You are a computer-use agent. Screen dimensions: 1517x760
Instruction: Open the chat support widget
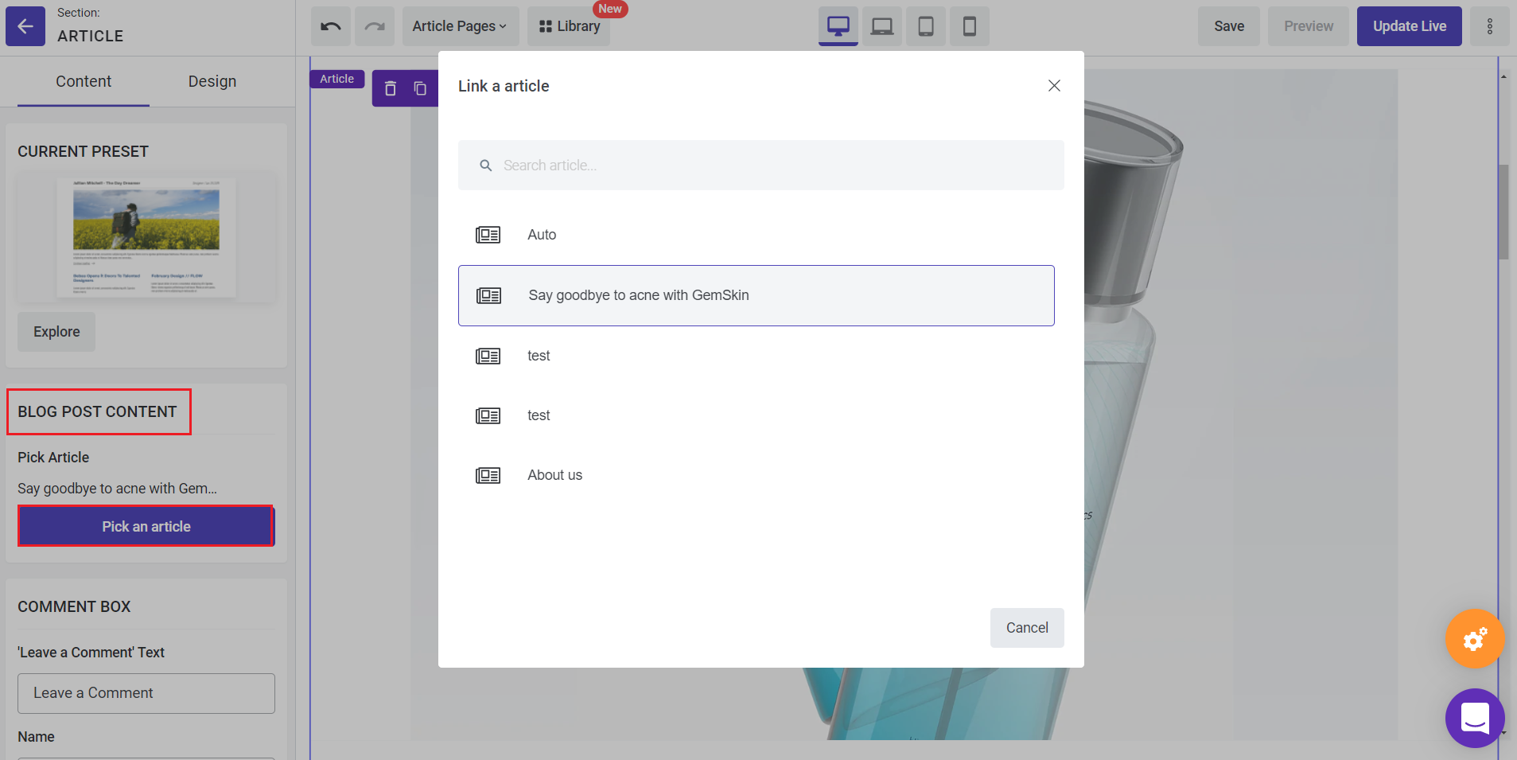coord(1475,718)
